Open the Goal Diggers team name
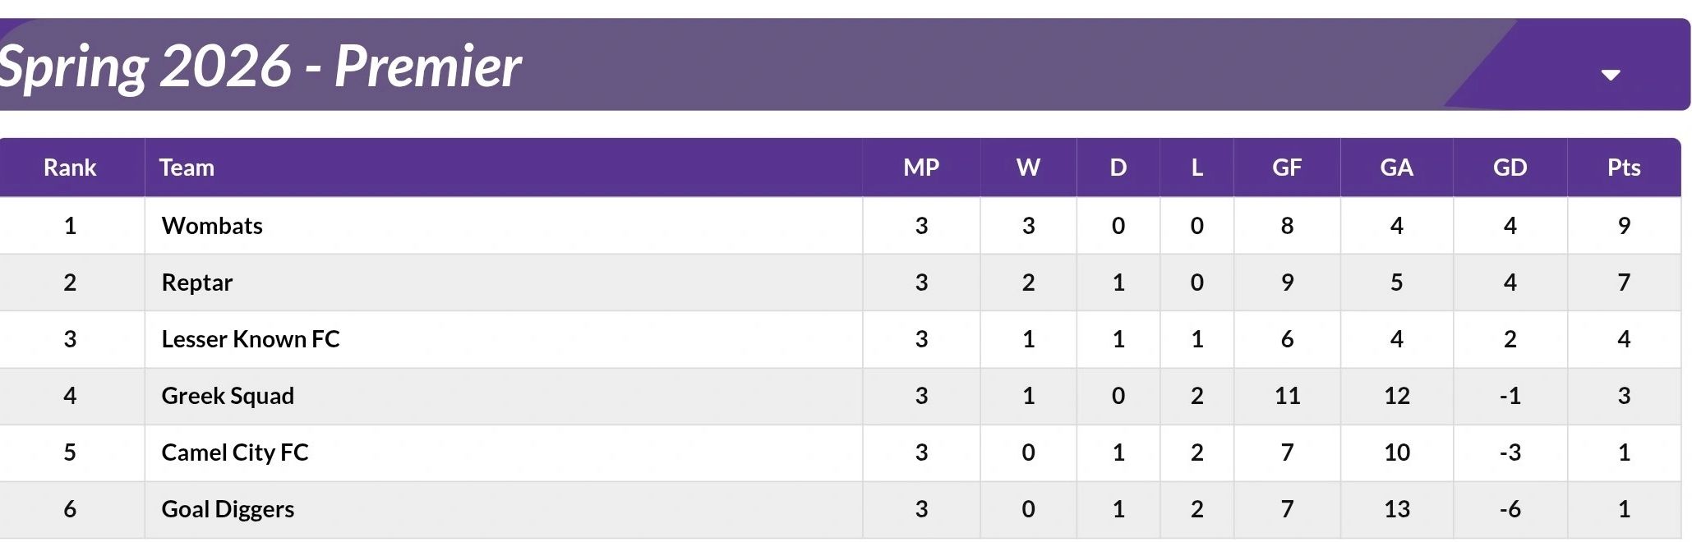The image size is (1692, 542). (x=228, y=509)
